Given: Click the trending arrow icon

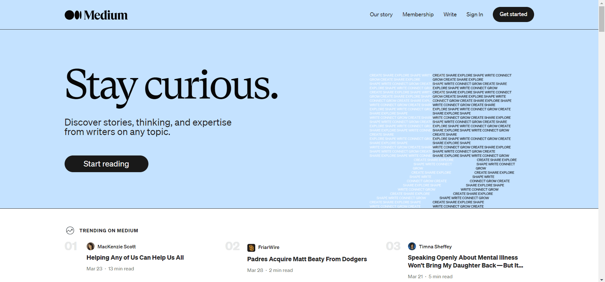Looking at the screenshot, I should click(70, 231).
